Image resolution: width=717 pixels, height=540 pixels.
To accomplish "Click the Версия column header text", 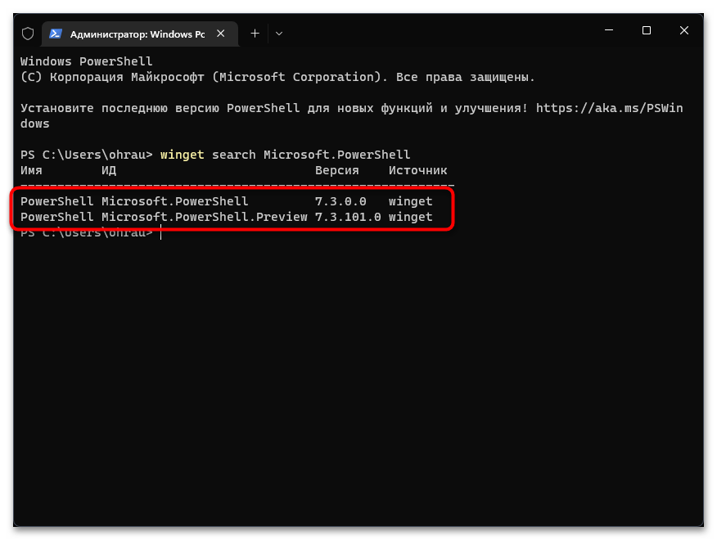I will (336, 170).
